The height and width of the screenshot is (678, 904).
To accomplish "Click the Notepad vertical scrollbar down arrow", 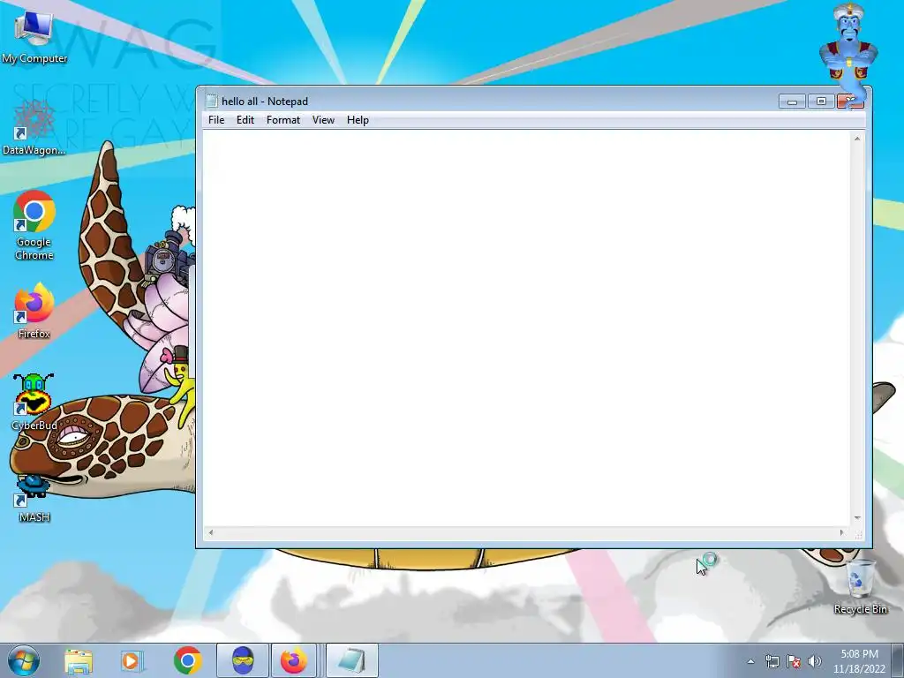I will tap(857, 518).
